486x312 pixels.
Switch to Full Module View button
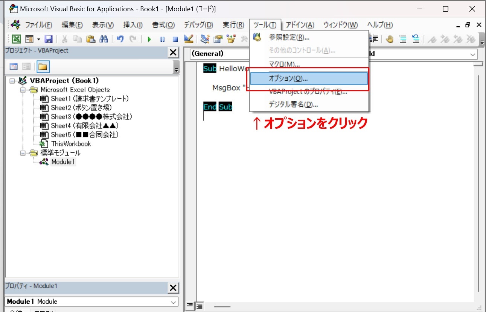[x=199, y=305]
